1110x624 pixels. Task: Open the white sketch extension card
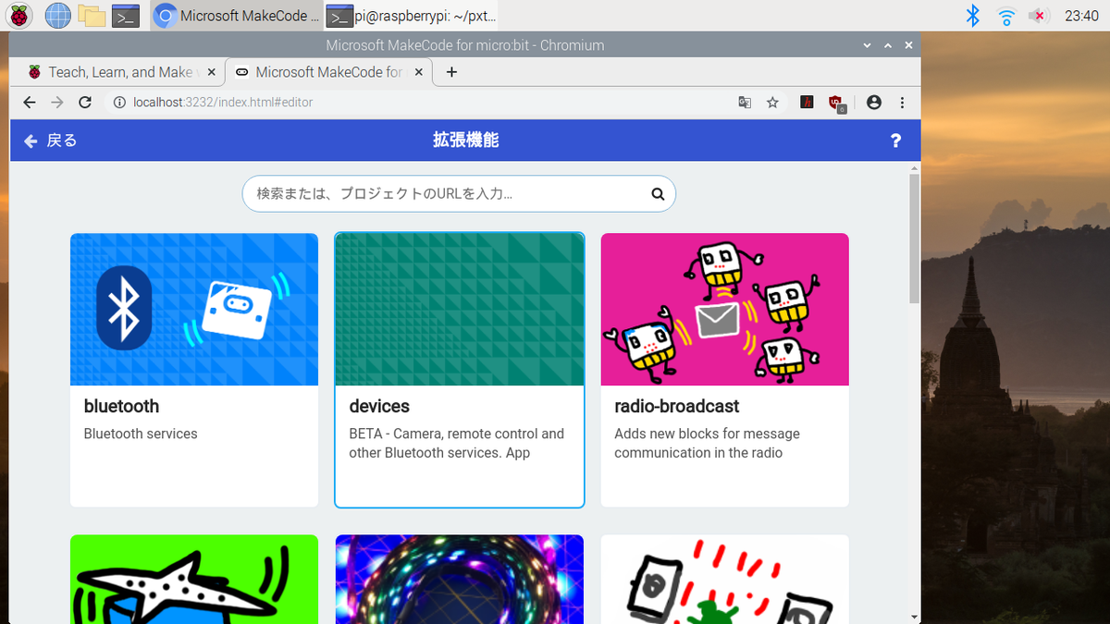[725, 579]
